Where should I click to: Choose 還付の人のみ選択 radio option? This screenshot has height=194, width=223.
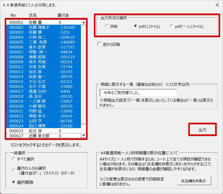(14, 170)
